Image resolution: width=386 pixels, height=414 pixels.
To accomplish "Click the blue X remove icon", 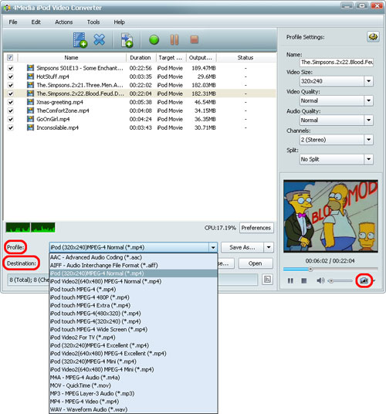I will [x=100, y=39].
